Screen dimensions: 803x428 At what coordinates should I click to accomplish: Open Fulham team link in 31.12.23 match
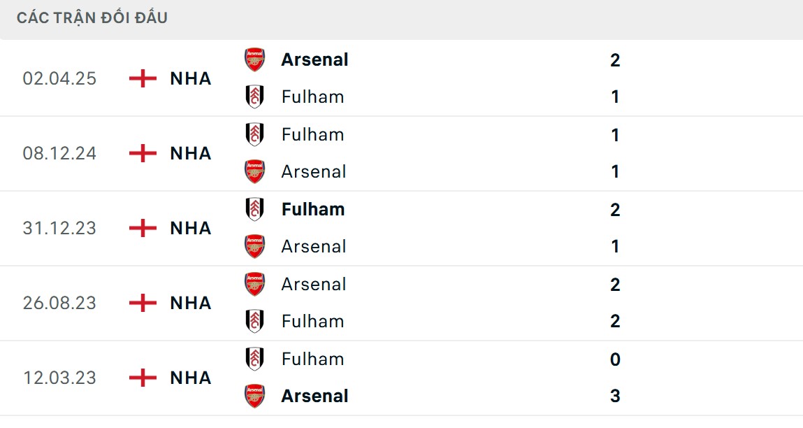[312, 209]
